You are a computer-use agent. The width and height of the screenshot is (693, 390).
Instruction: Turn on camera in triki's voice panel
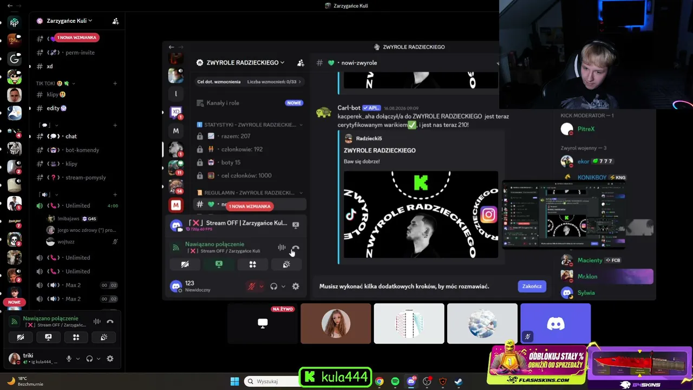click(21, 337)
